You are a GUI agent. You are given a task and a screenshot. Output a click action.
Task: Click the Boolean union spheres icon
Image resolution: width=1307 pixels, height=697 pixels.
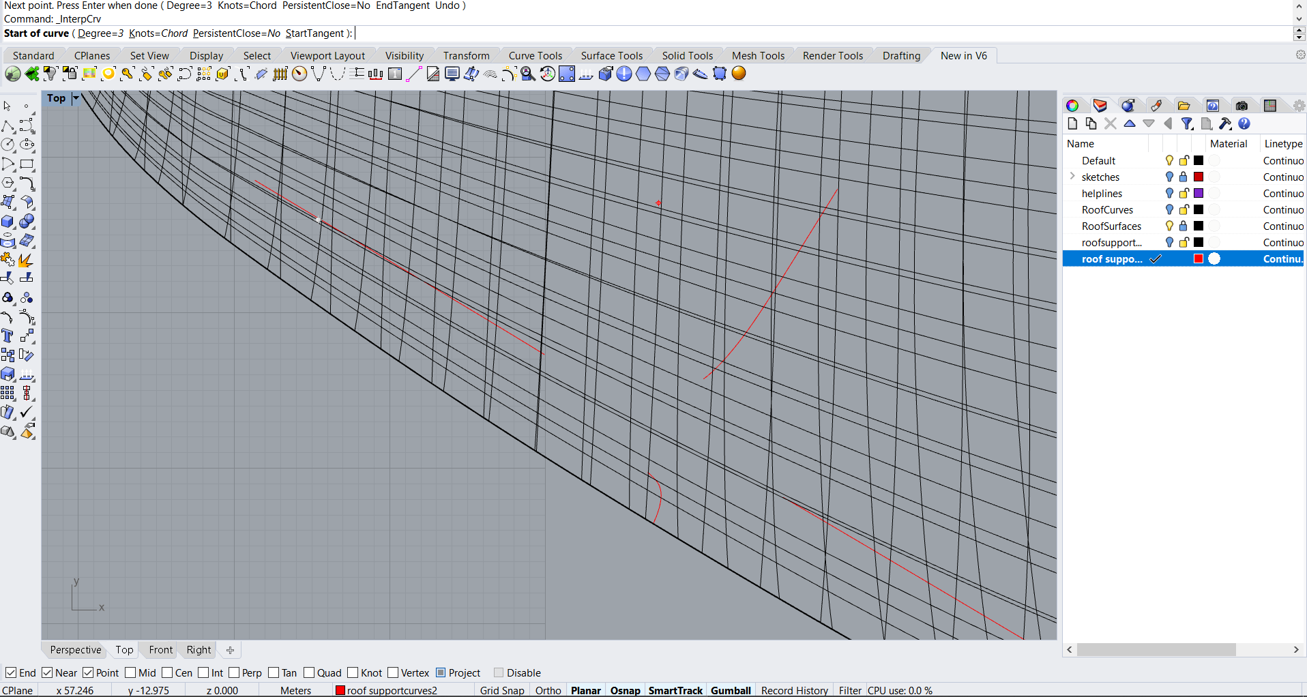click(27, 222)
